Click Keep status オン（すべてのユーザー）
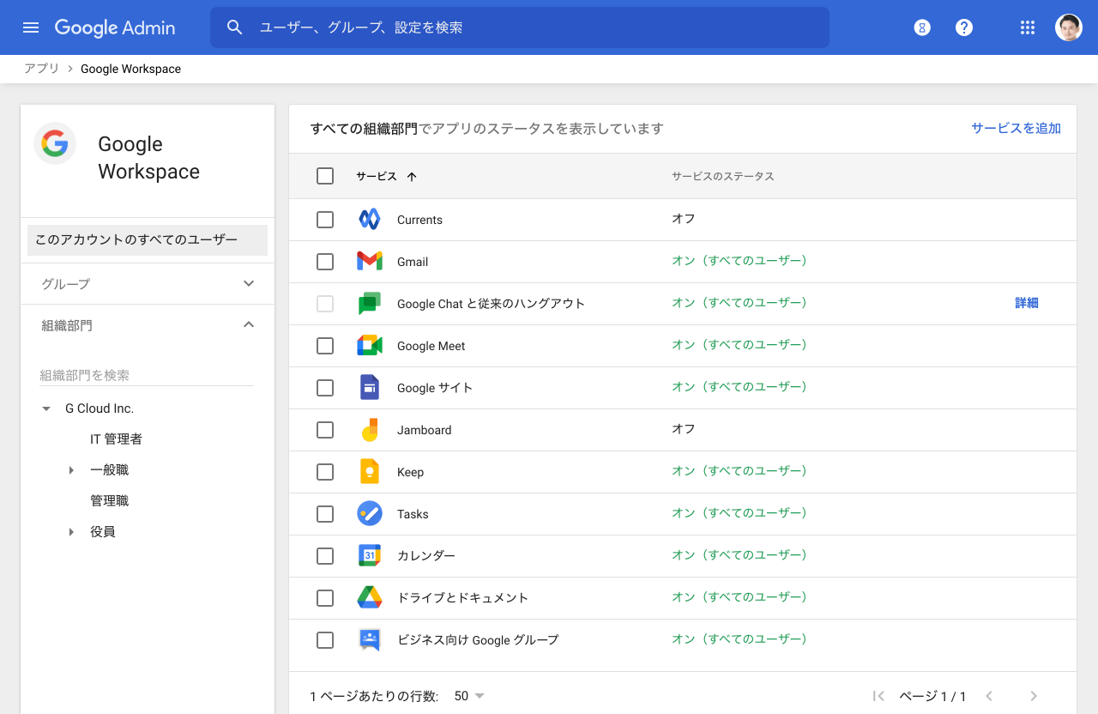 click(x=740, y=471)
